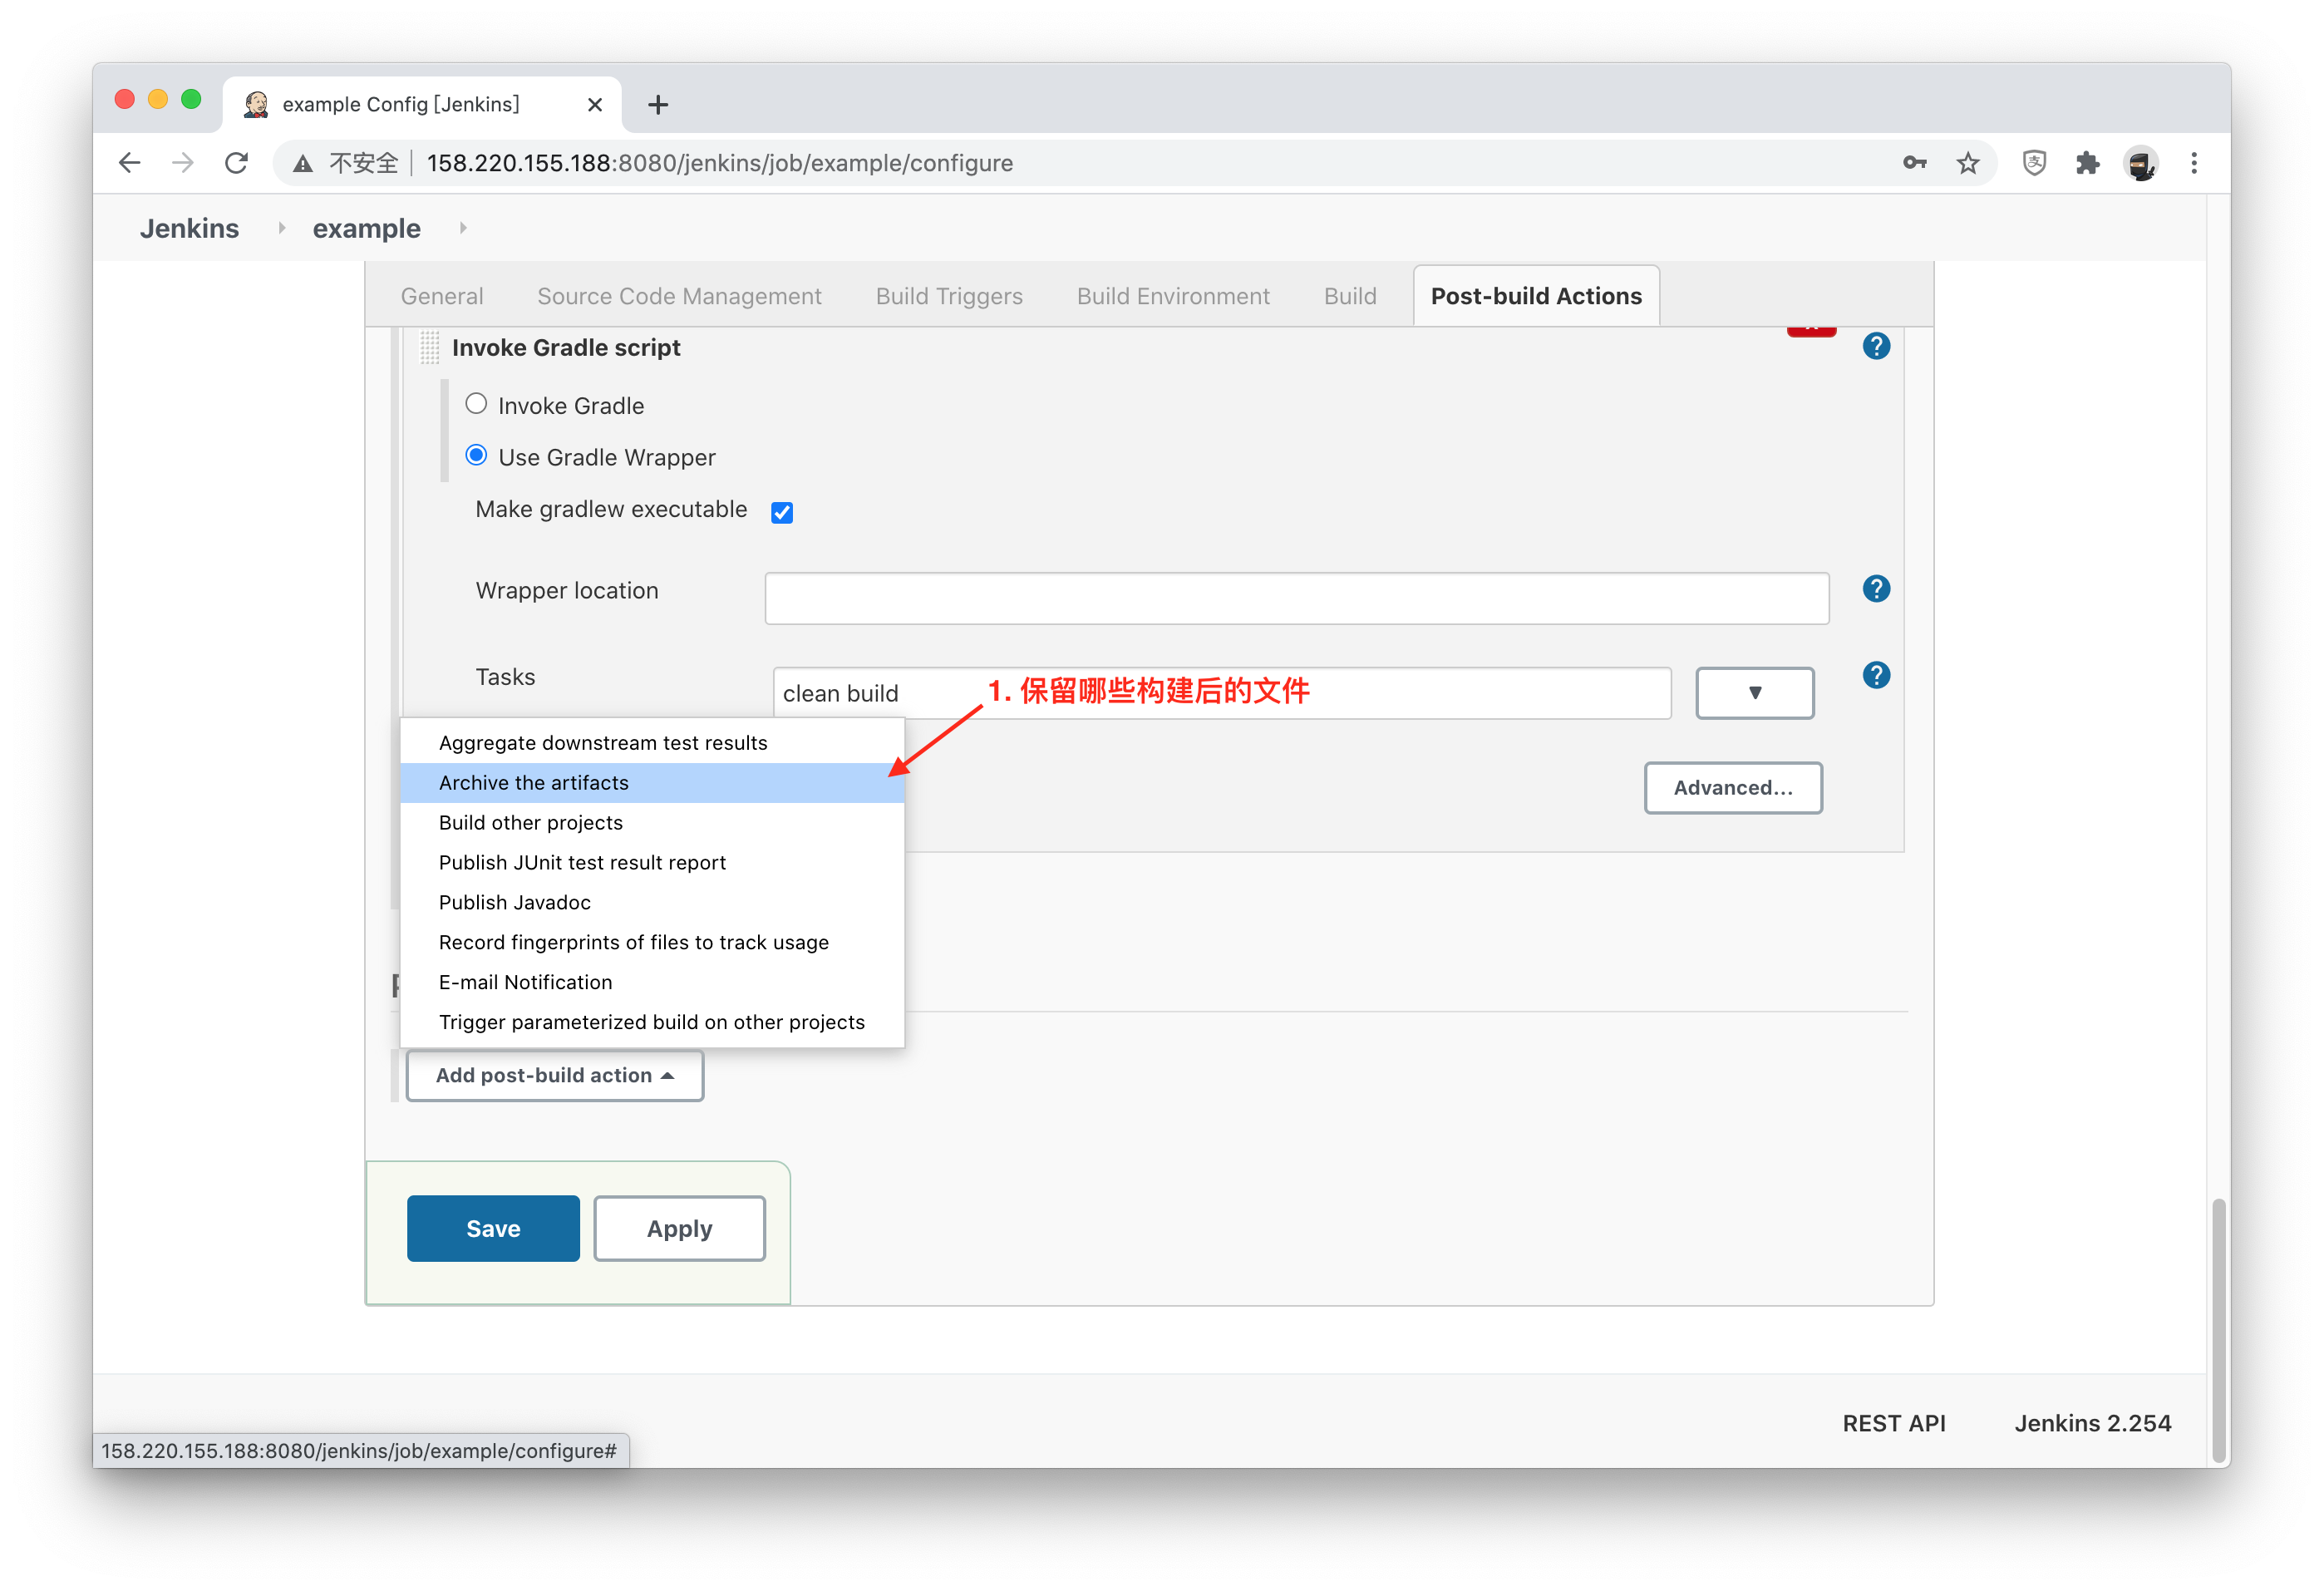Focus the Tasks field with clean build
The image size is (2324, 1591).
point(1222,693)
